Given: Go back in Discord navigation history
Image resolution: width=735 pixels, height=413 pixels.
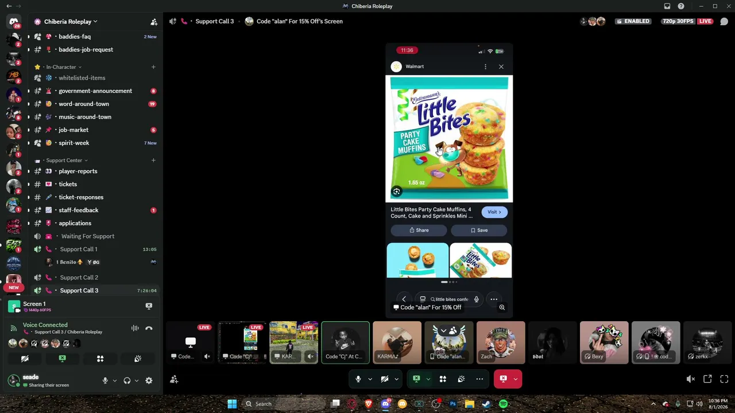Looking at the screenshot, I should (8, 6).
